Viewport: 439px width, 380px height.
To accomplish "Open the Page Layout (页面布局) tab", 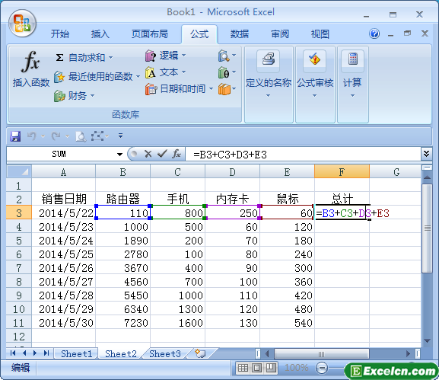I will click(x=150, y=34).
